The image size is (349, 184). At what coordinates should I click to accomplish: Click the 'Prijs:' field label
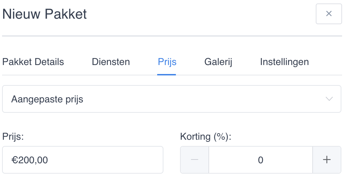click(13, 137)
